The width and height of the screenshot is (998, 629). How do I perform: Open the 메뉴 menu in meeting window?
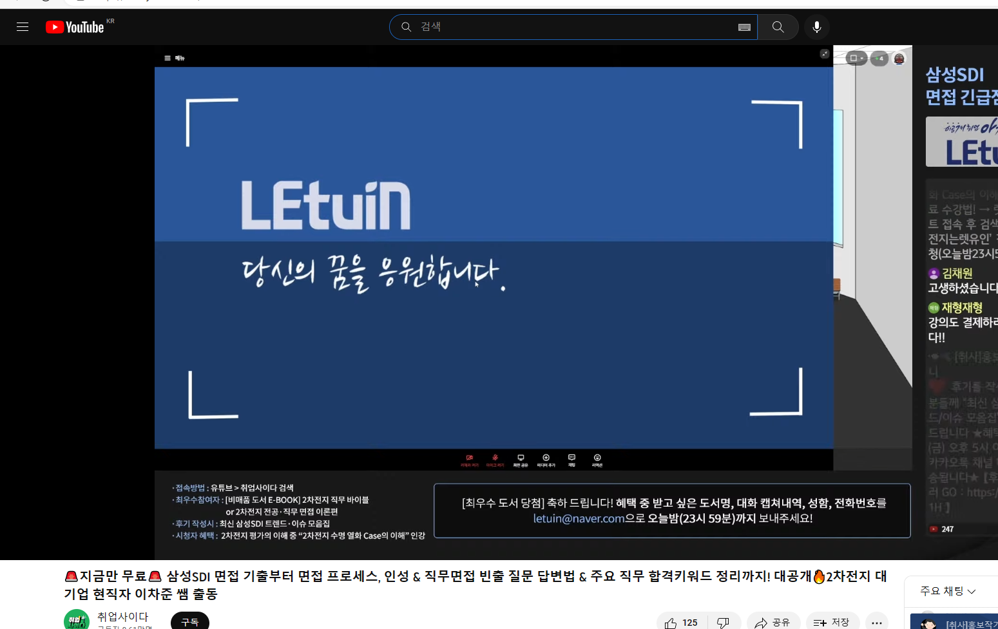(x=174, y=58)
